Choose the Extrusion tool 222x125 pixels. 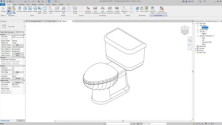[x=20, y=9]
